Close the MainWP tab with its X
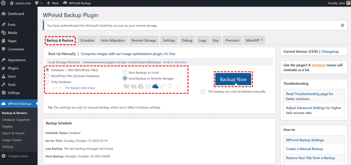Image resolution: width=351 pixels, height=165 pixels. point(262,40)
